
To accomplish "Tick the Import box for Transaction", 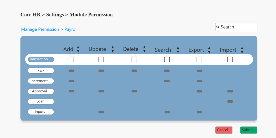I will point(230,60).
